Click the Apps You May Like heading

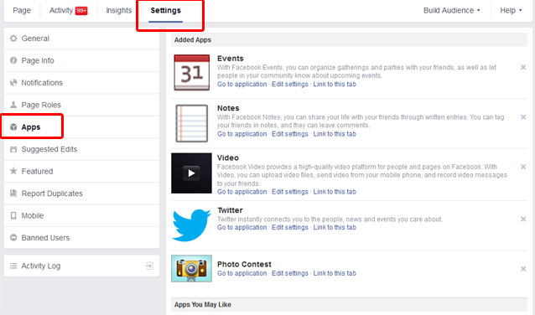point(203,304)
